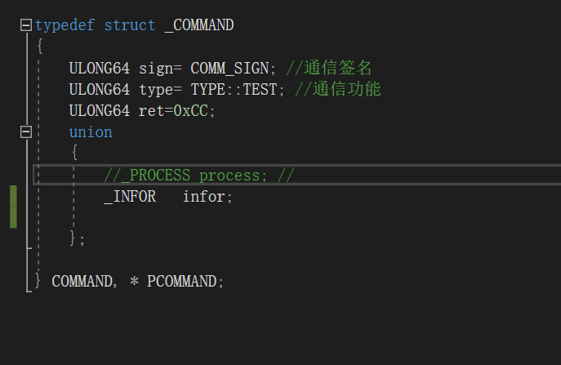Click the _COMMAND struct name
561x365 pixels.
[x=198, y=25]
